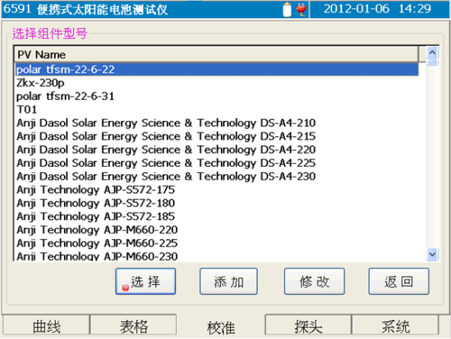This screenshot has height=339, width=451.
Task: Select Anji Technology AJP-M660-225 row
Action: [97, 243]
